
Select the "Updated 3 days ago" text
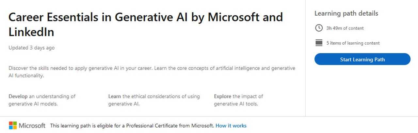32,48
